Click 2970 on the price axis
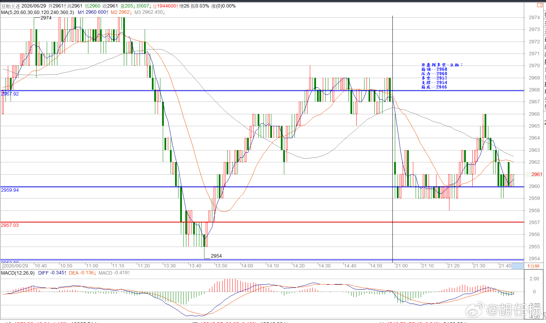This screenshot has width=546, height=323. pos(534,65)
